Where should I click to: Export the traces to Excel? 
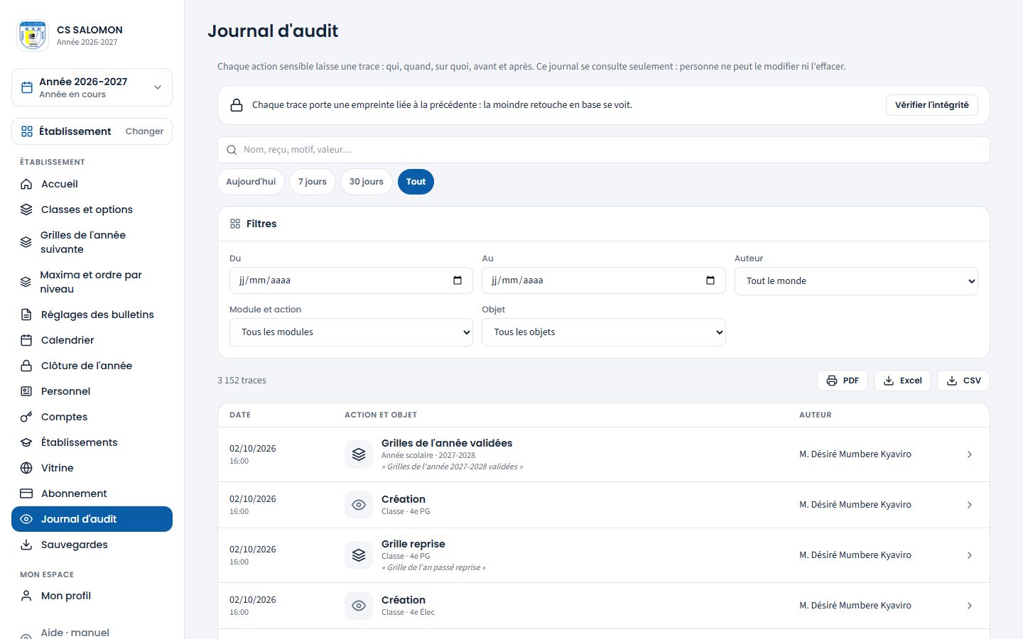(x=902, y=381)
